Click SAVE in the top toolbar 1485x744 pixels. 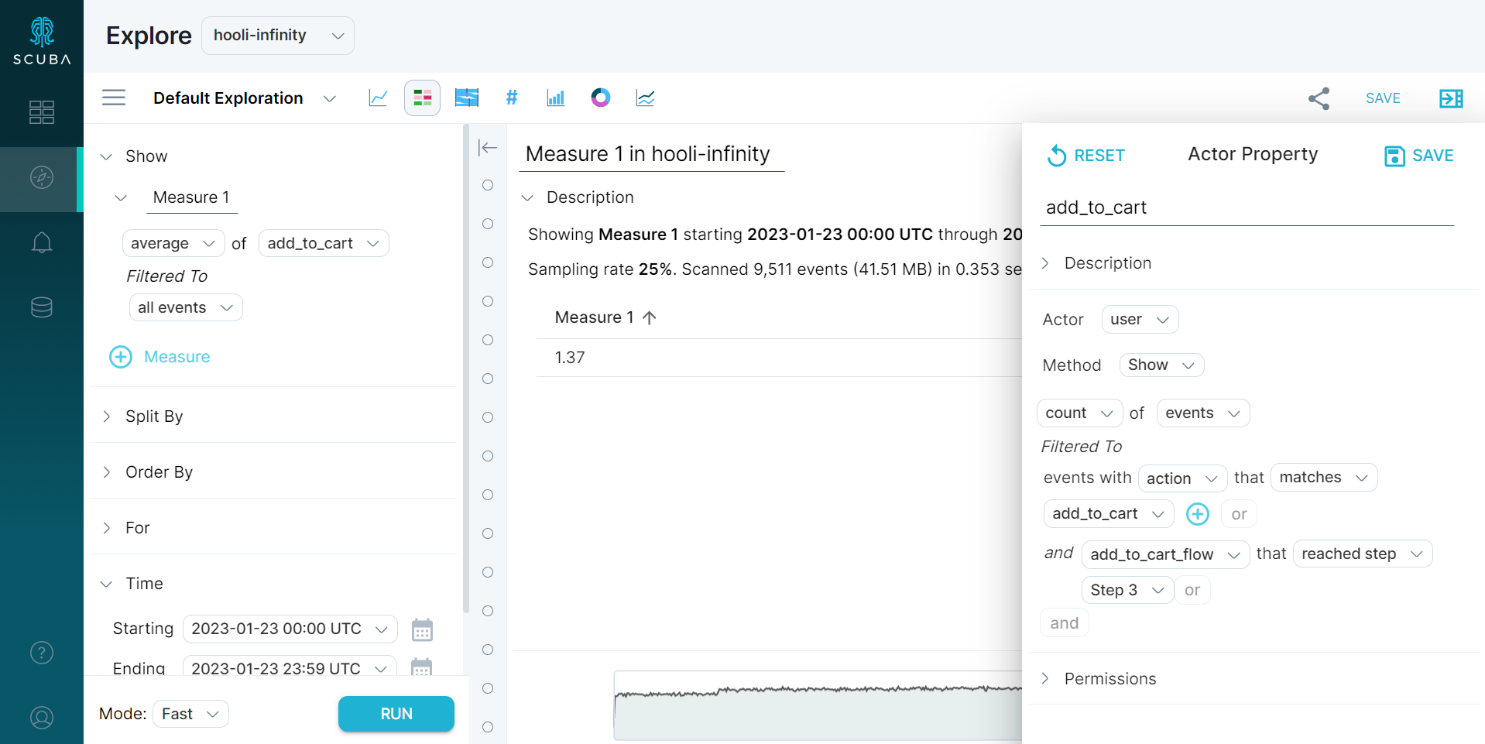1383,98
